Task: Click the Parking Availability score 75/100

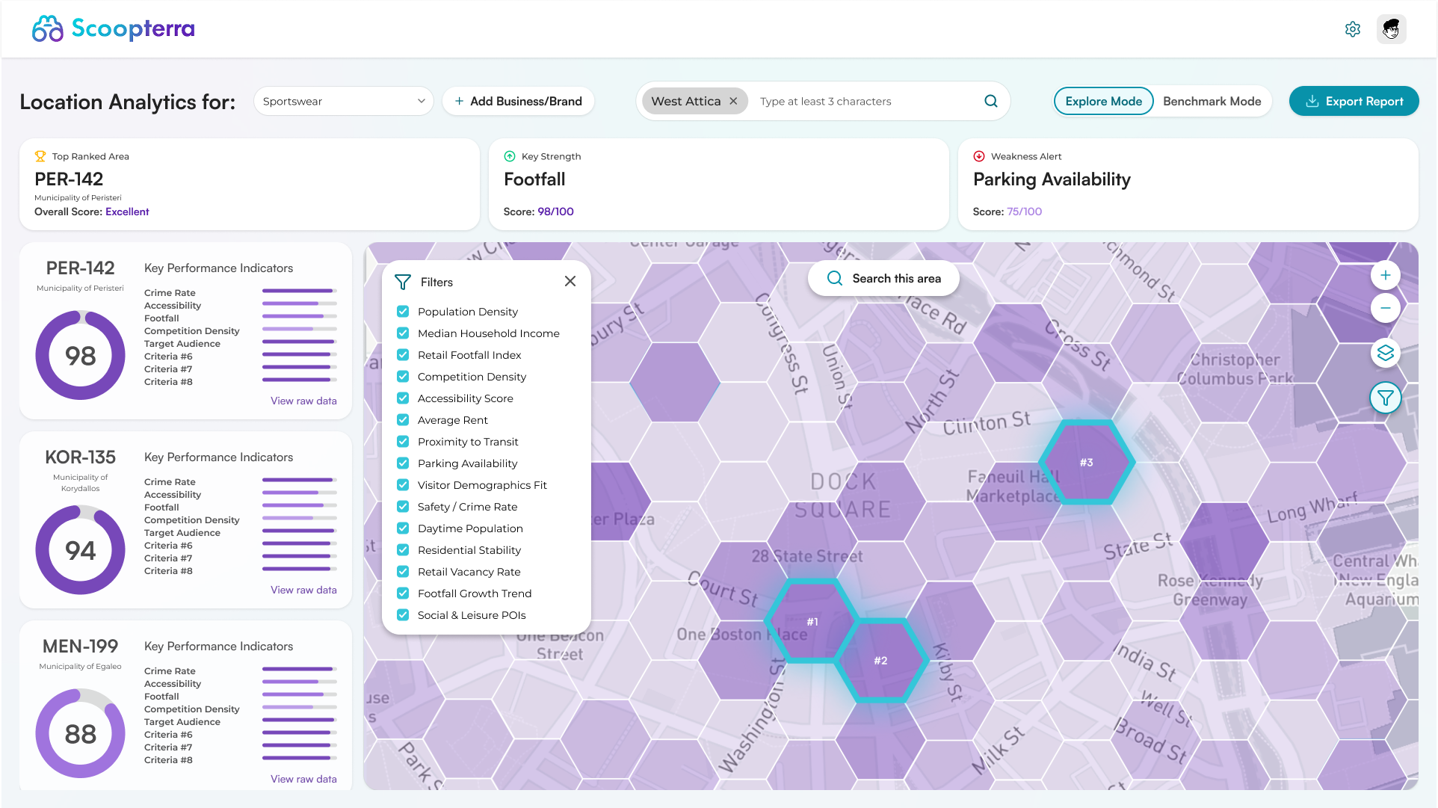Action: point(1024,212)
